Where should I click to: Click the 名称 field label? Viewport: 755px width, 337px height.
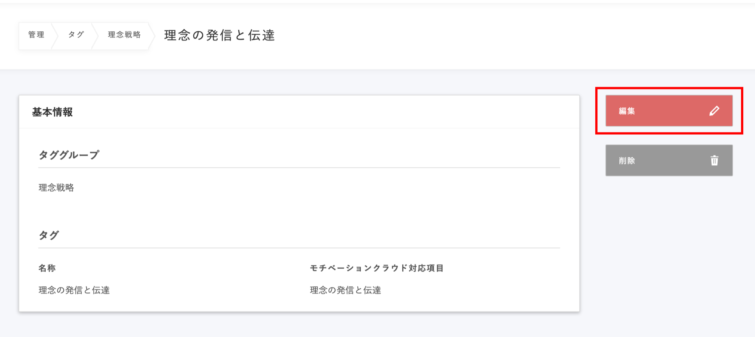click(47, 268)
